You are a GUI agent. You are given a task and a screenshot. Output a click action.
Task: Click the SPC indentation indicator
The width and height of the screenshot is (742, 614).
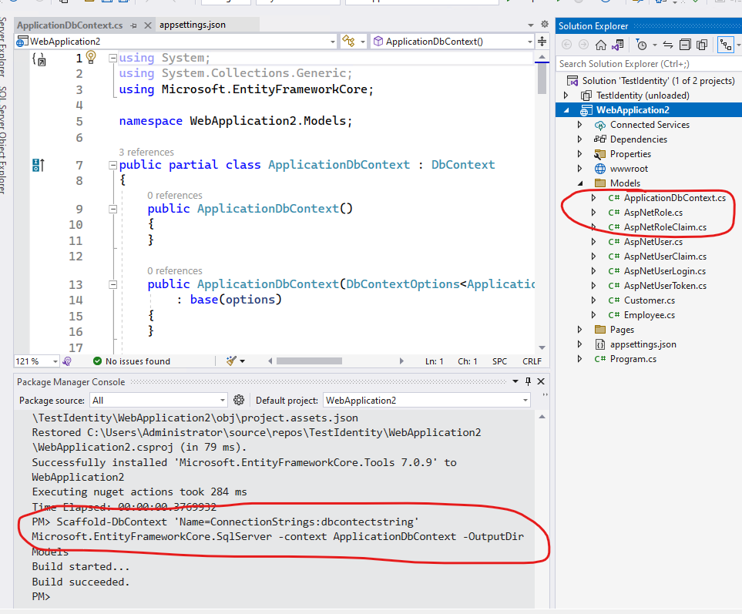coord(499,361)
